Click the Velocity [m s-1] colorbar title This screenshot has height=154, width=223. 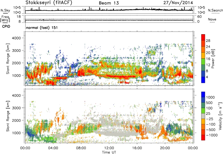click(x=220, y=116)
